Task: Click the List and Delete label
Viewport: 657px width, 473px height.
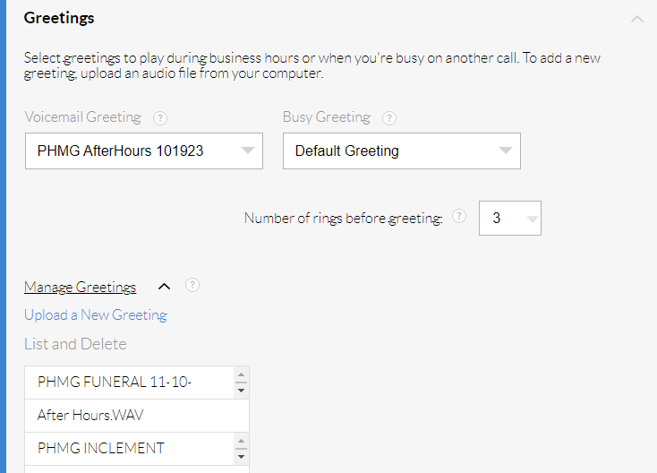Action: [75, 344]
